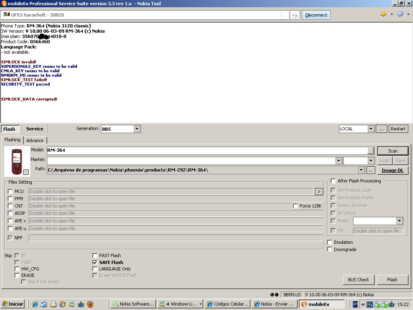Launch Windows Media Player from quick launch
The height and width of the screenshot is (310, 413).
pyautogui.click(x=62, y=304)
